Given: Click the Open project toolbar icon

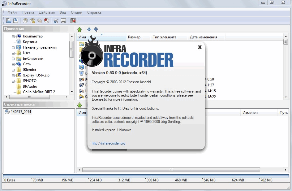Looking at the screenshot, I should pos(9,21).
